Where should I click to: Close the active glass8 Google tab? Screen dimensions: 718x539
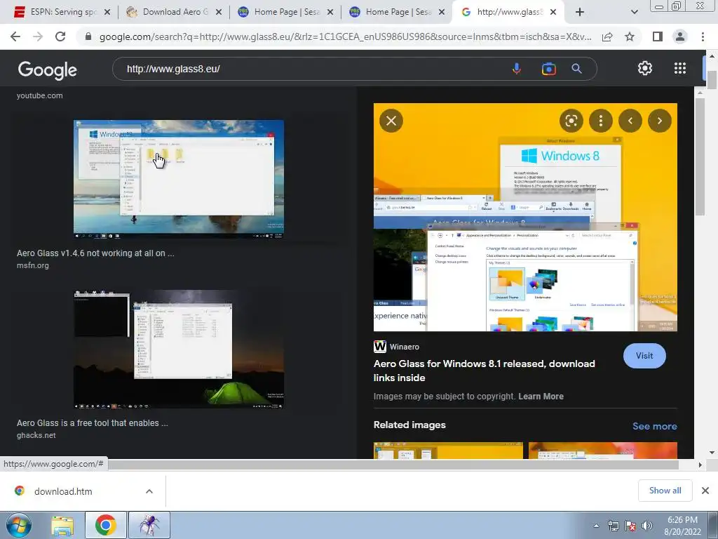point(553,12)
